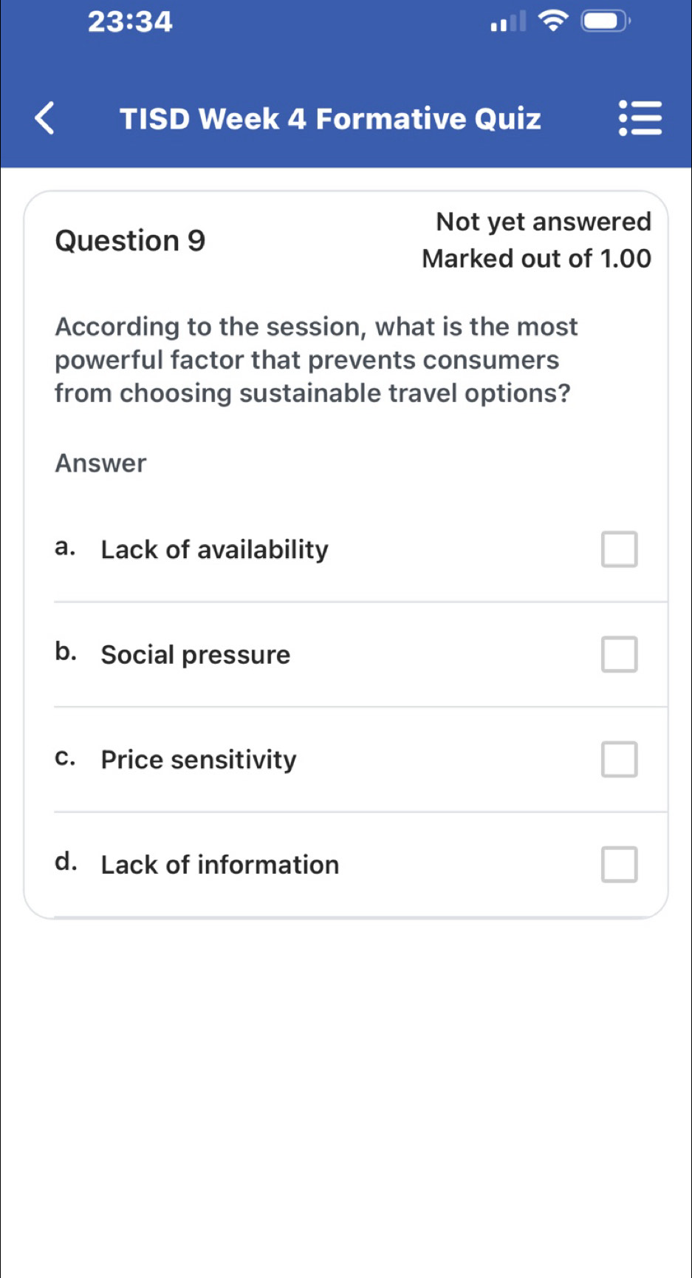Select answer text 'Lack of information'

click(x=220, y=864)
